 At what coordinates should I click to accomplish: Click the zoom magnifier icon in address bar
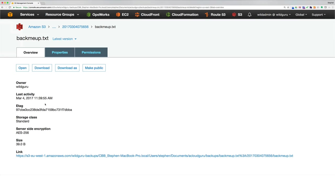tap(285, 7)
